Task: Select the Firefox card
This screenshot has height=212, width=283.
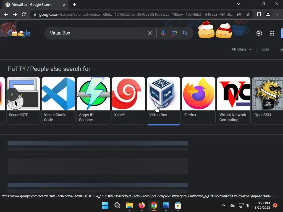Action: coord(198,100)
